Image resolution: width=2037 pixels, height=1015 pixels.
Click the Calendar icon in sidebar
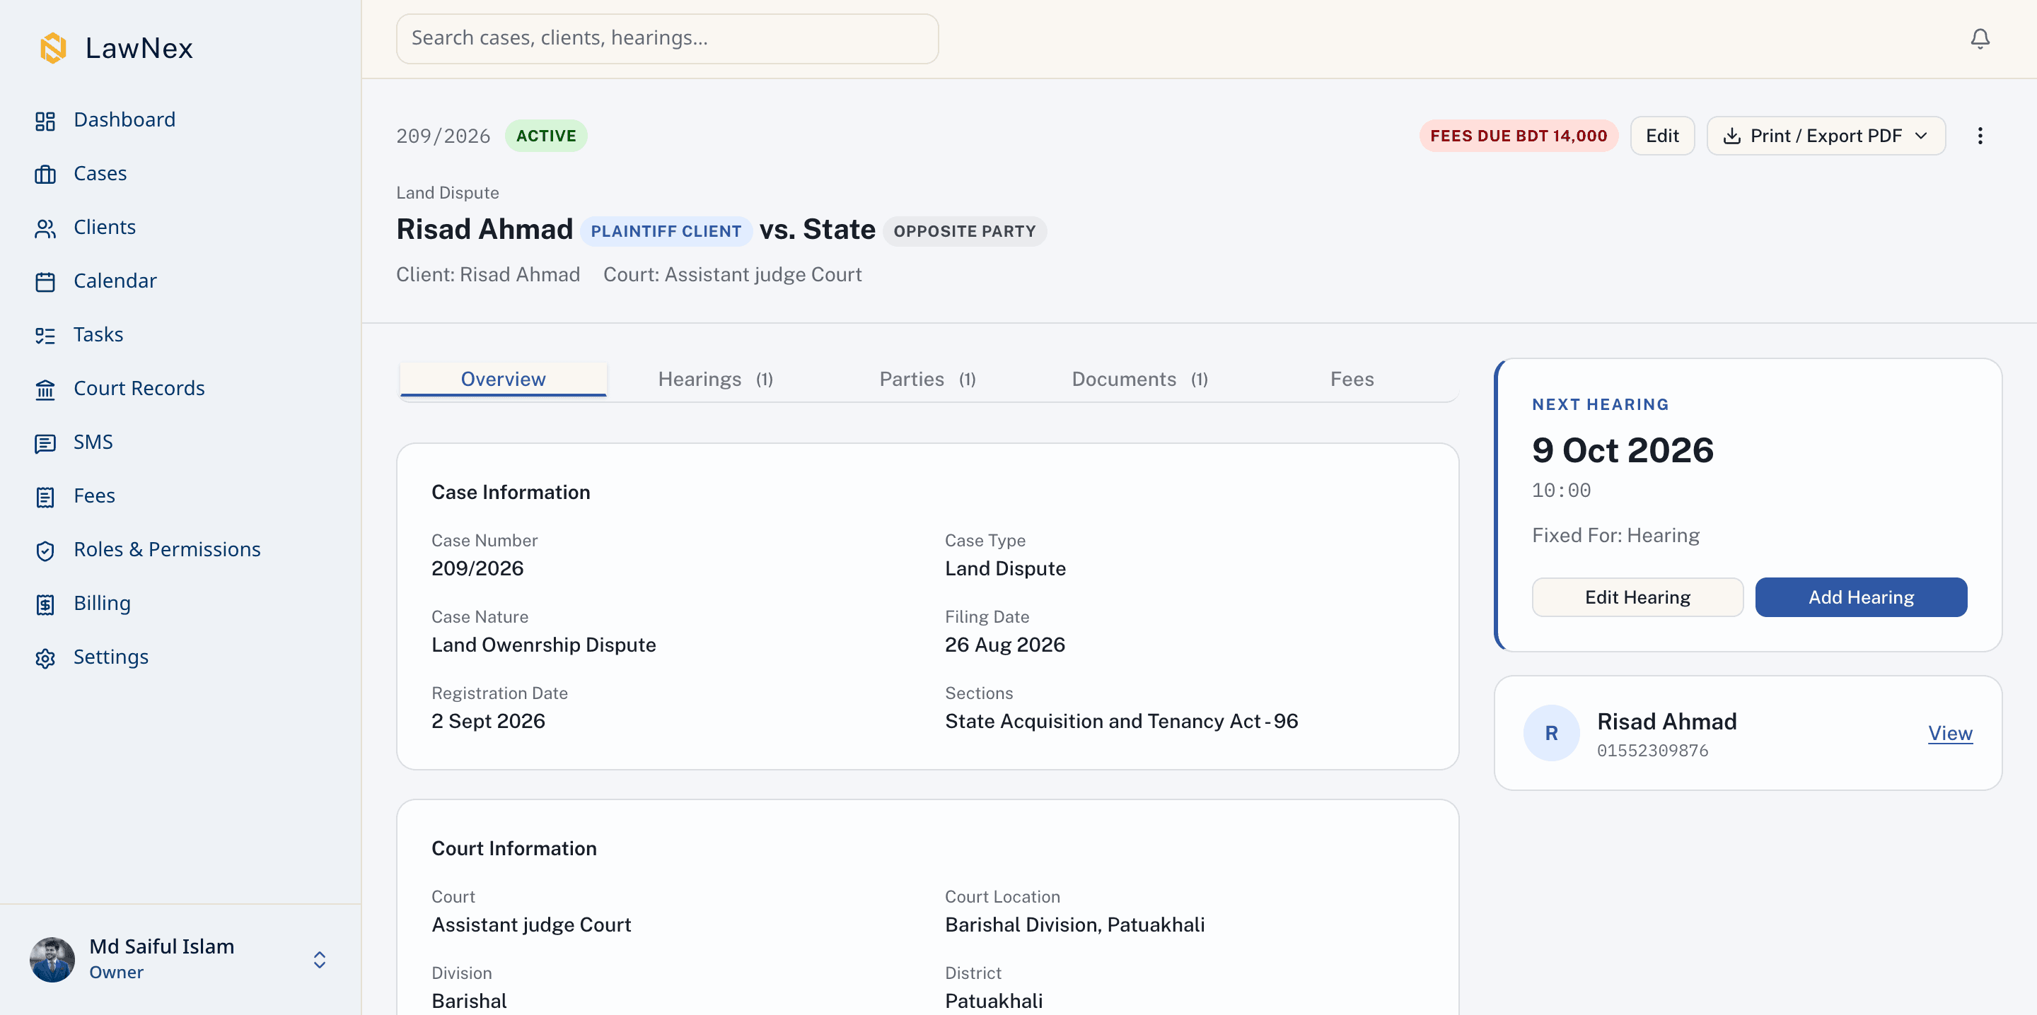point(45,281)
